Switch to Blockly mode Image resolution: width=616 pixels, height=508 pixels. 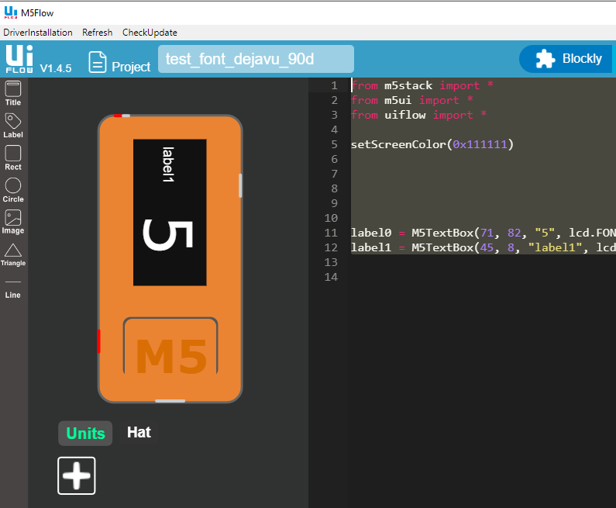(568, 59)
